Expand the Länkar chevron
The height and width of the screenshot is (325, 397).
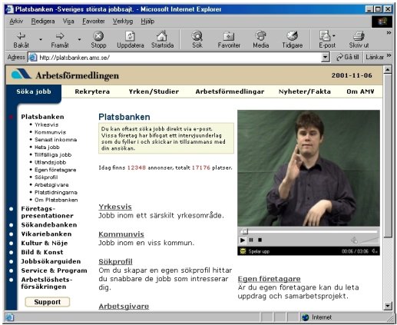389,55
